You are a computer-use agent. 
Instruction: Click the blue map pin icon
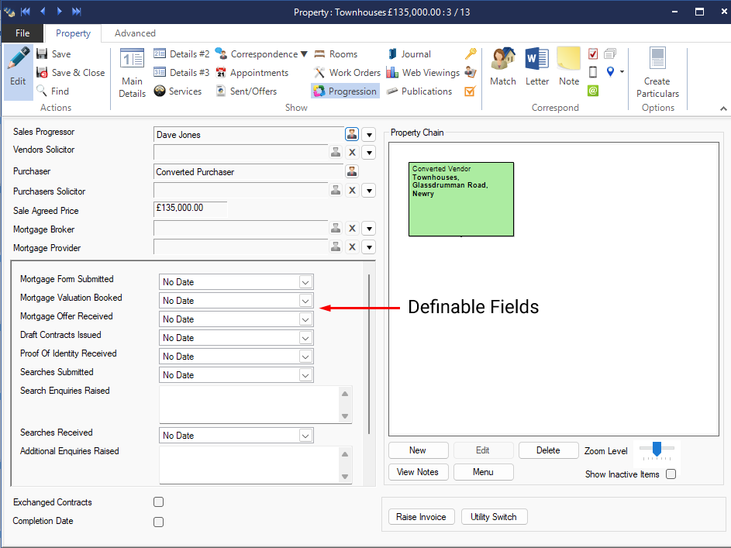[610, 72]
